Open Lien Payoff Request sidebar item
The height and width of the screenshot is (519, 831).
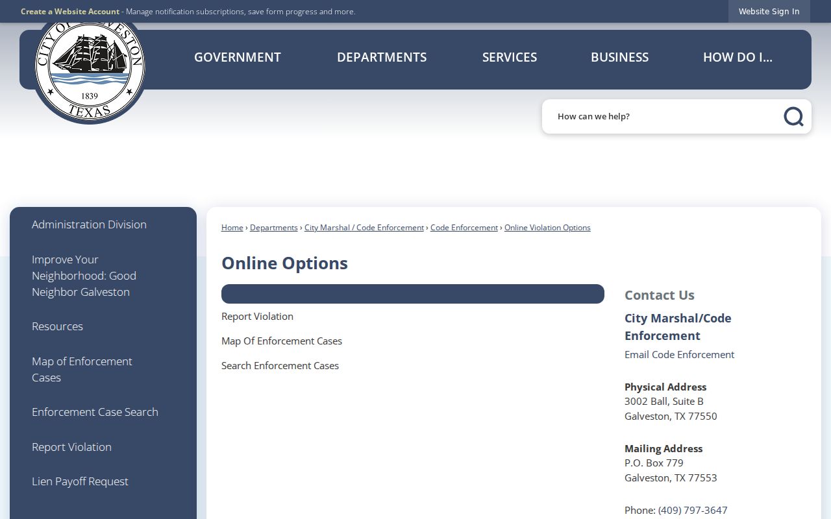(80, 481)
